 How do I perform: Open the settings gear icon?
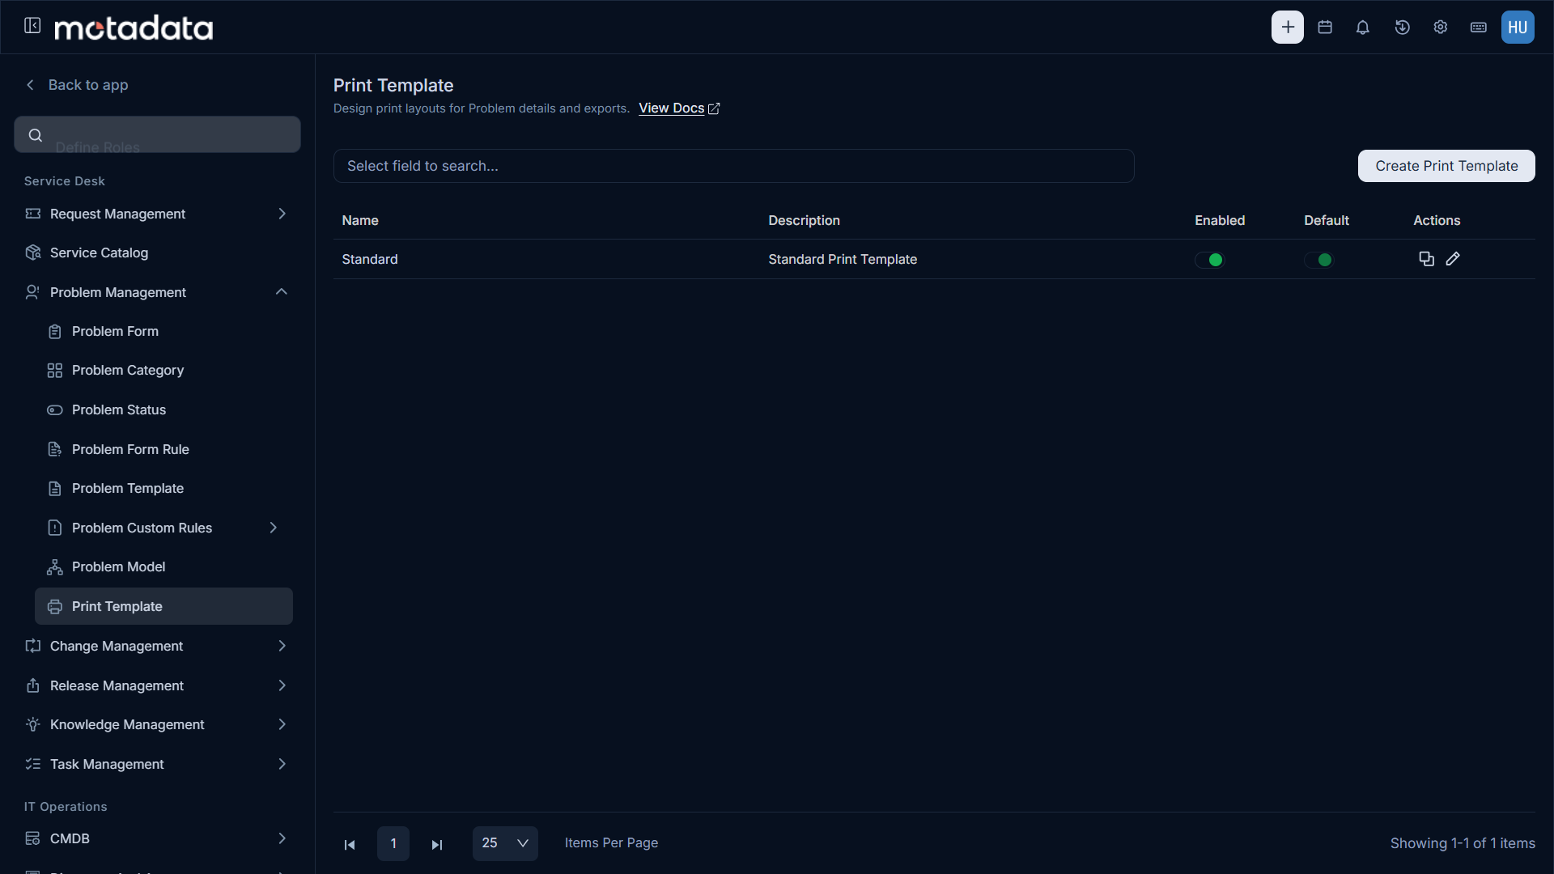[x=1441, y=28]
